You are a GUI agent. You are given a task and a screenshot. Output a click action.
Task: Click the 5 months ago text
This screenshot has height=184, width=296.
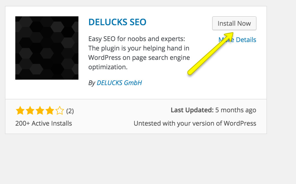[x=236, y=110]
